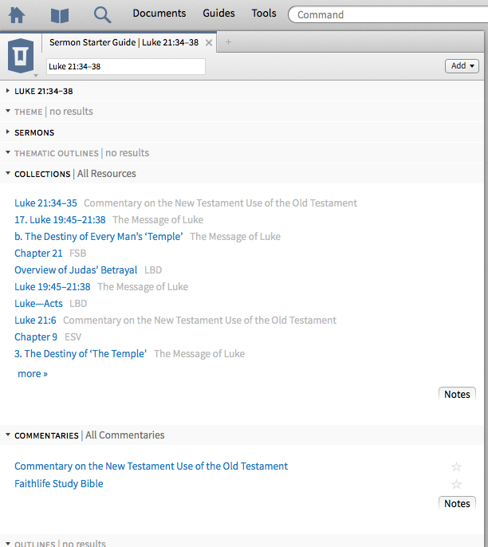The height and width of the screenshot is (547, 488).
Task: Expand the SERMONS section
Action: 8,132
